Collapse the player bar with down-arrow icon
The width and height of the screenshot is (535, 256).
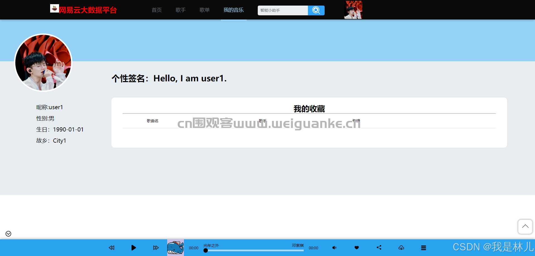pos(8,234)
